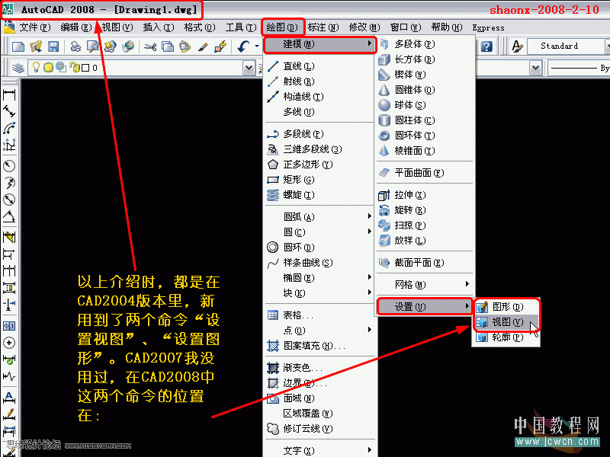610x457 pixels.
Task: Select the Angular dimension tool
Action: (x=9, y=216)
